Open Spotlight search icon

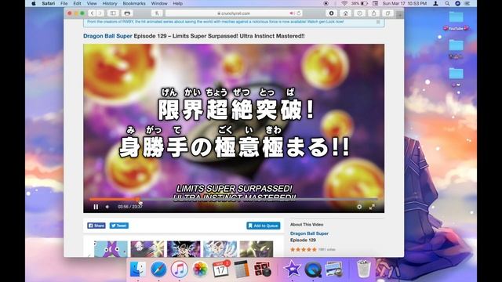pyautogui.click(x=447, y=3)
